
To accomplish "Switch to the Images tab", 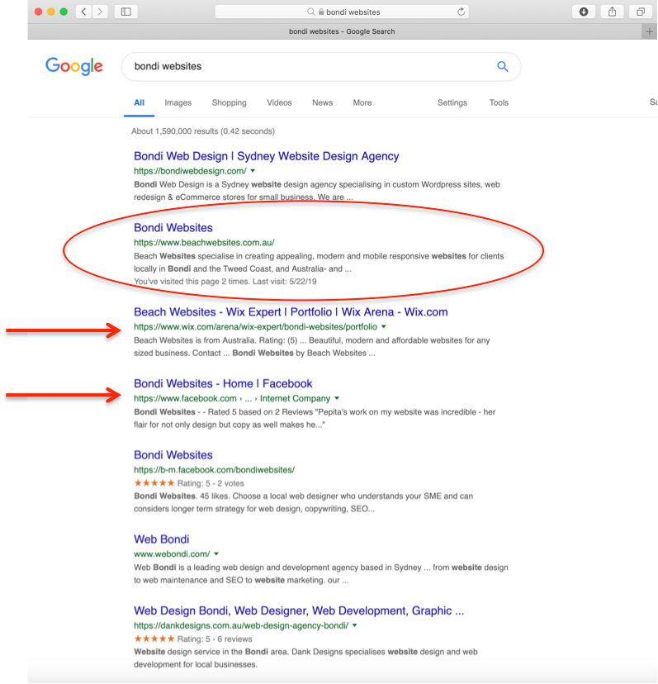I will 178,102.
